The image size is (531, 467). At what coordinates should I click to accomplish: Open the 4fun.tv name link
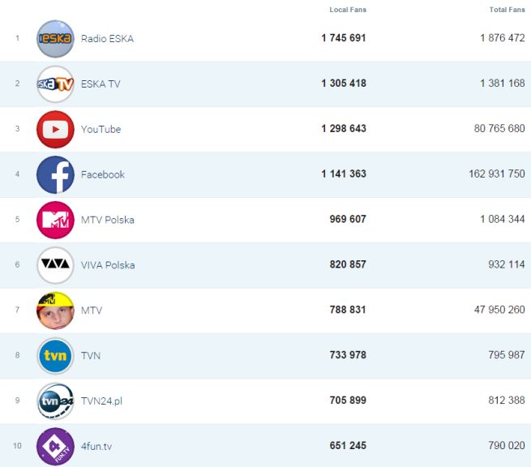click(96, 447)
